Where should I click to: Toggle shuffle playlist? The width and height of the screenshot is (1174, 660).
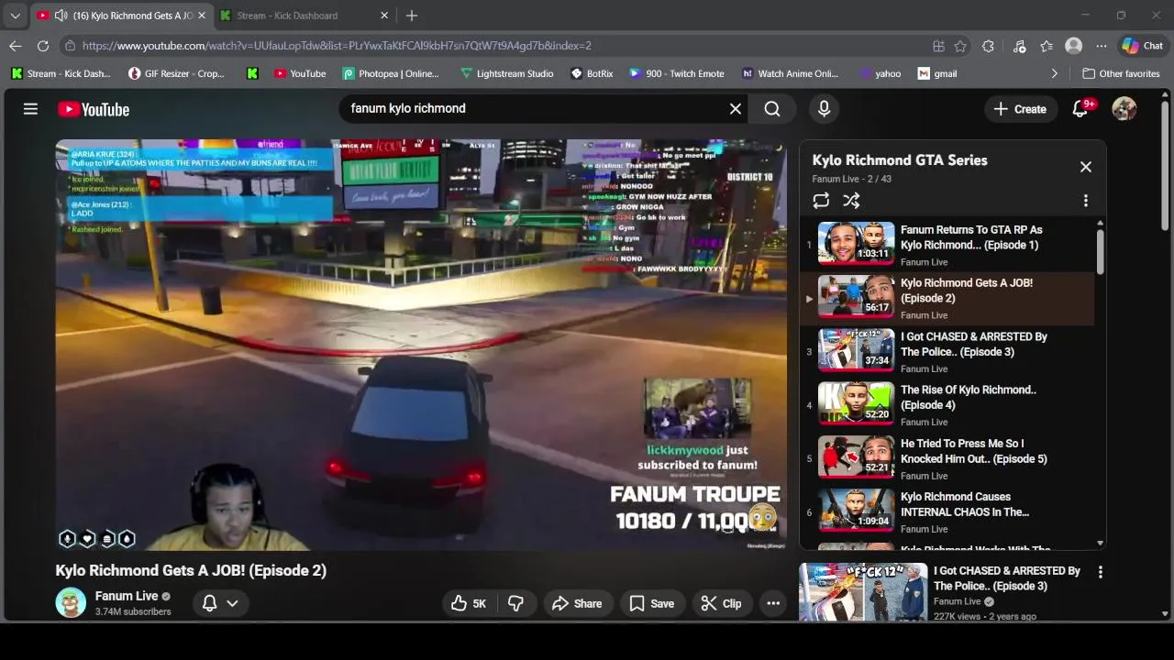click(851, 201)
